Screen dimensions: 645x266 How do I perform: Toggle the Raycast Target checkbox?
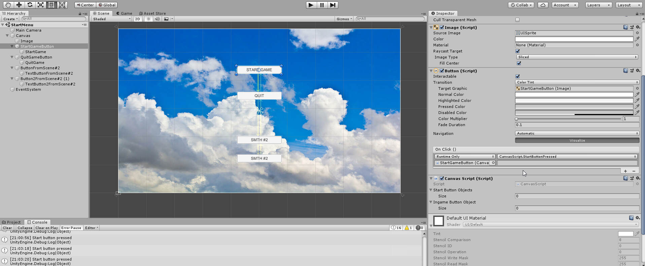[x=517, y=51]
